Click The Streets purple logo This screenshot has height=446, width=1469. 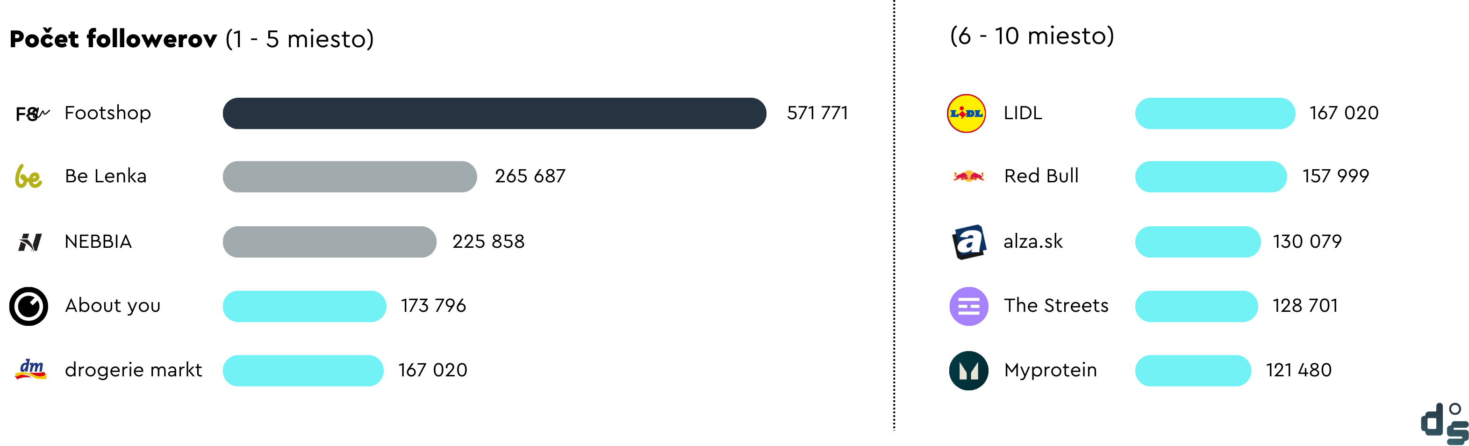pyautogui.click(x=969, y=306)
